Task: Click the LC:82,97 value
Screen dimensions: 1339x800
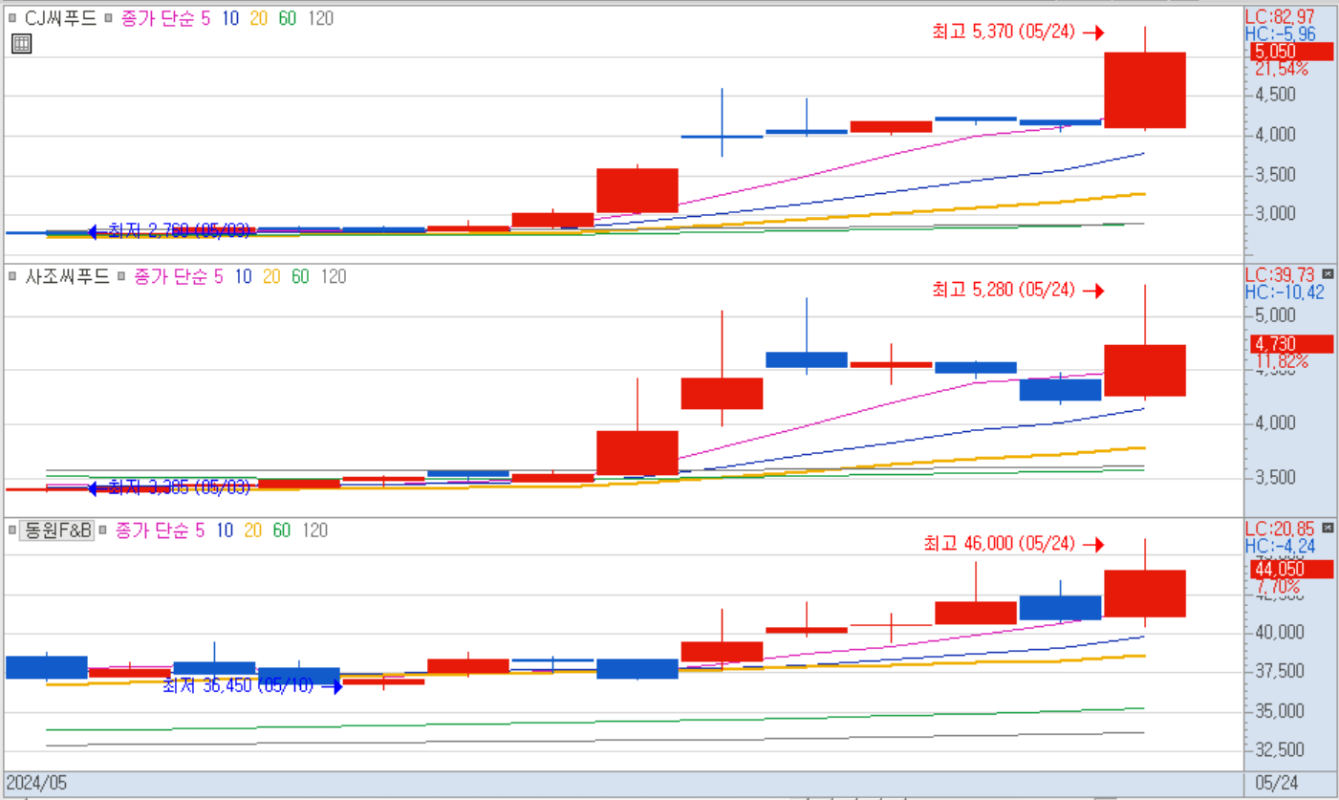Action: click(1280, 16)
